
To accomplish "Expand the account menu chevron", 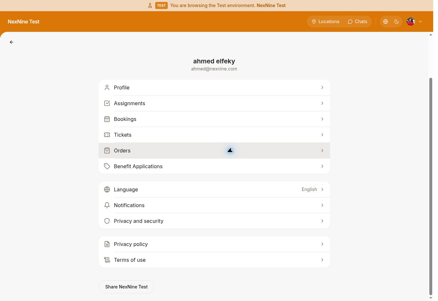I will pos(420,22).
